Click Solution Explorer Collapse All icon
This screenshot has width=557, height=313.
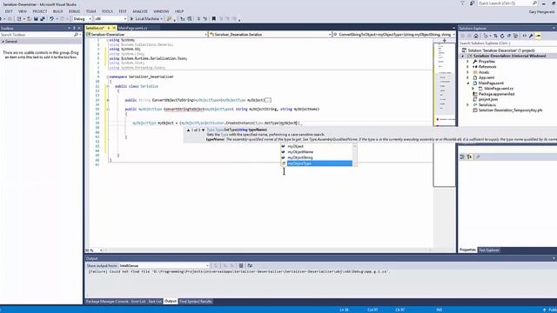click(x=508, y=36)
